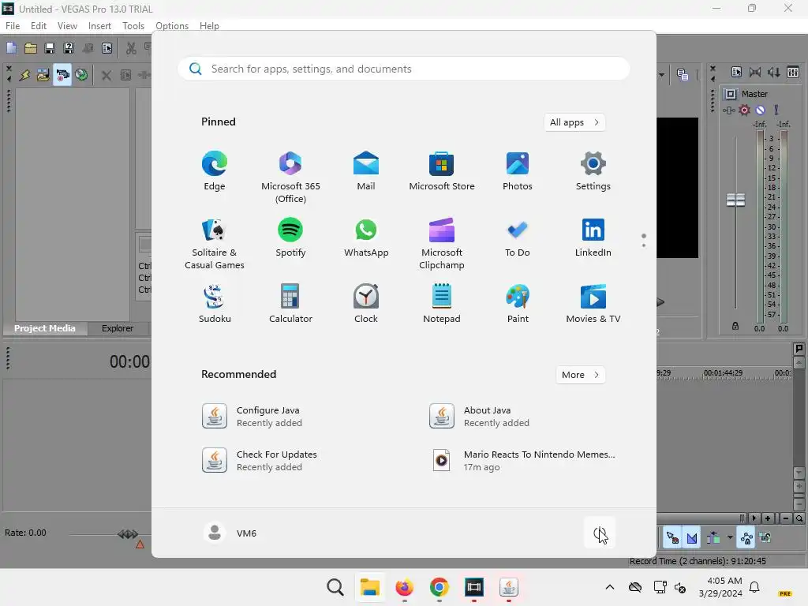This screenshot has width=808, height=606.
Task: Focus the Start menu search box
Action: [x=403, y=69]
